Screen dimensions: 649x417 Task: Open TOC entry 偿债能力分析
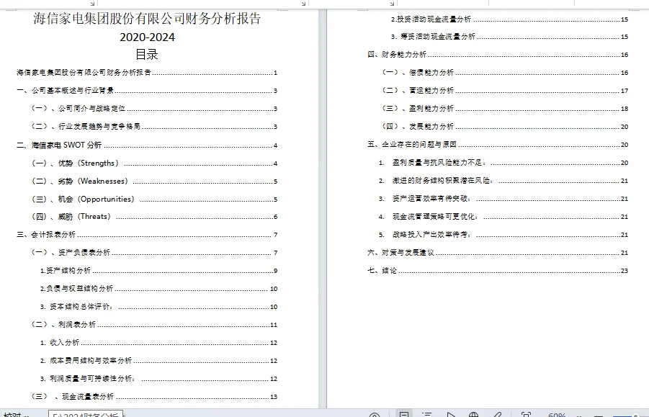505,73
